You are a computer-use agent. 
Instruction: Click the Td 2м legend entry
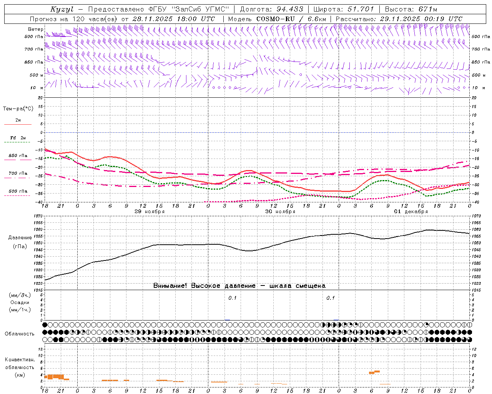pyautogui.click(x=18, y=138)
